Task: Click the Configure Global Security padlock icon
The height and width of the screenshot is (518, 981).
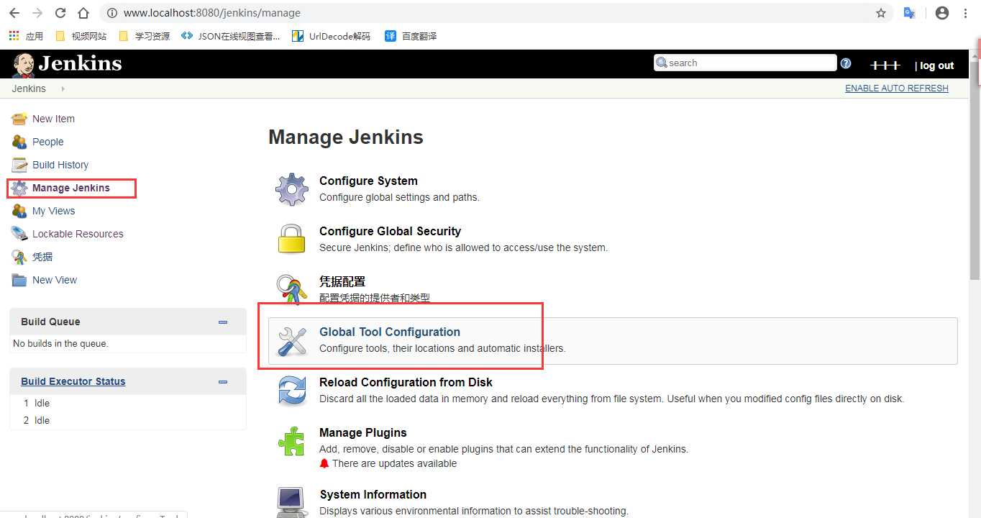Action: pos(292,240)
